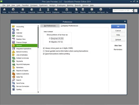Select Sales Tax preferences category
This screenshot has width=139, height=105.
pyautogui.click(x=25, y=77)
